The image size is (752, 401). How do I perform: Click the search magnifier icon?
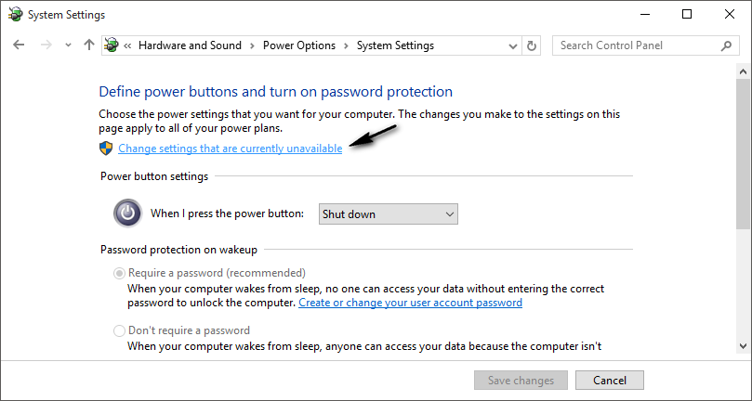click(726, 45)
